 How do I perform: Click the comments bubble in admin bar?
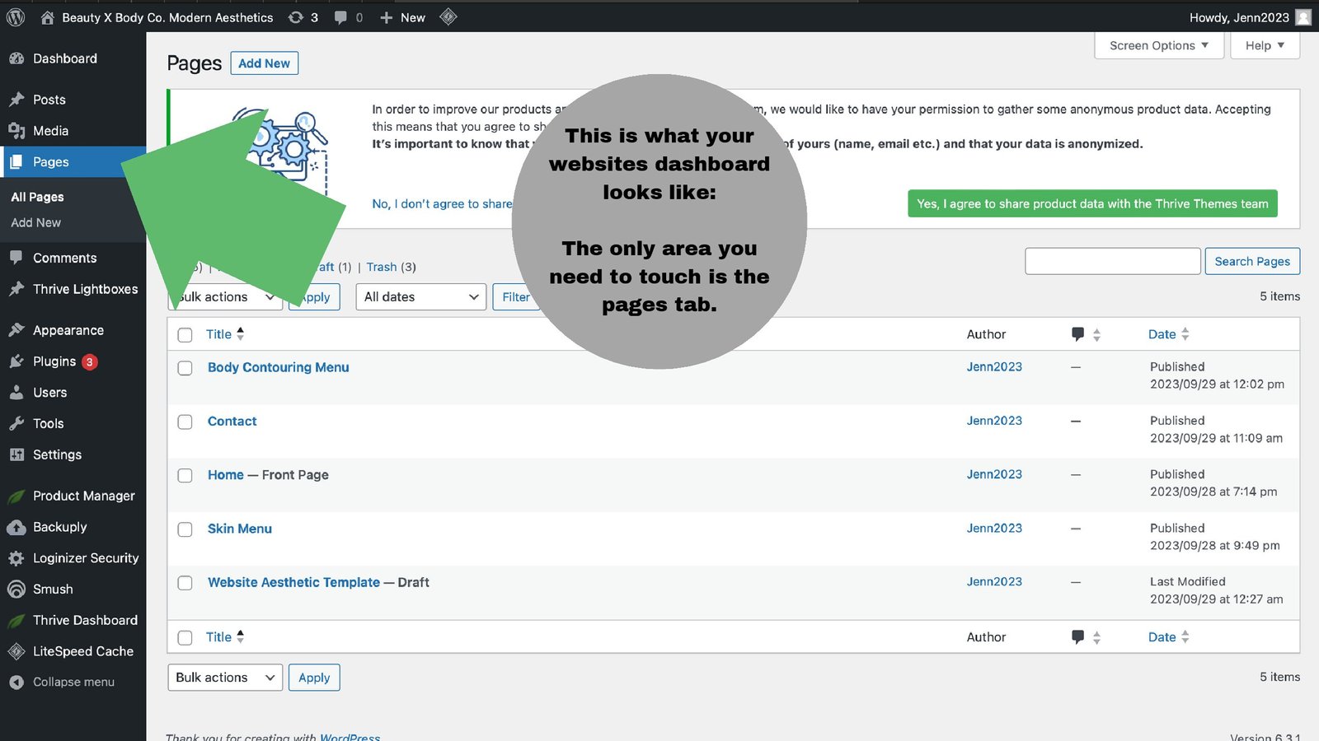340,17
